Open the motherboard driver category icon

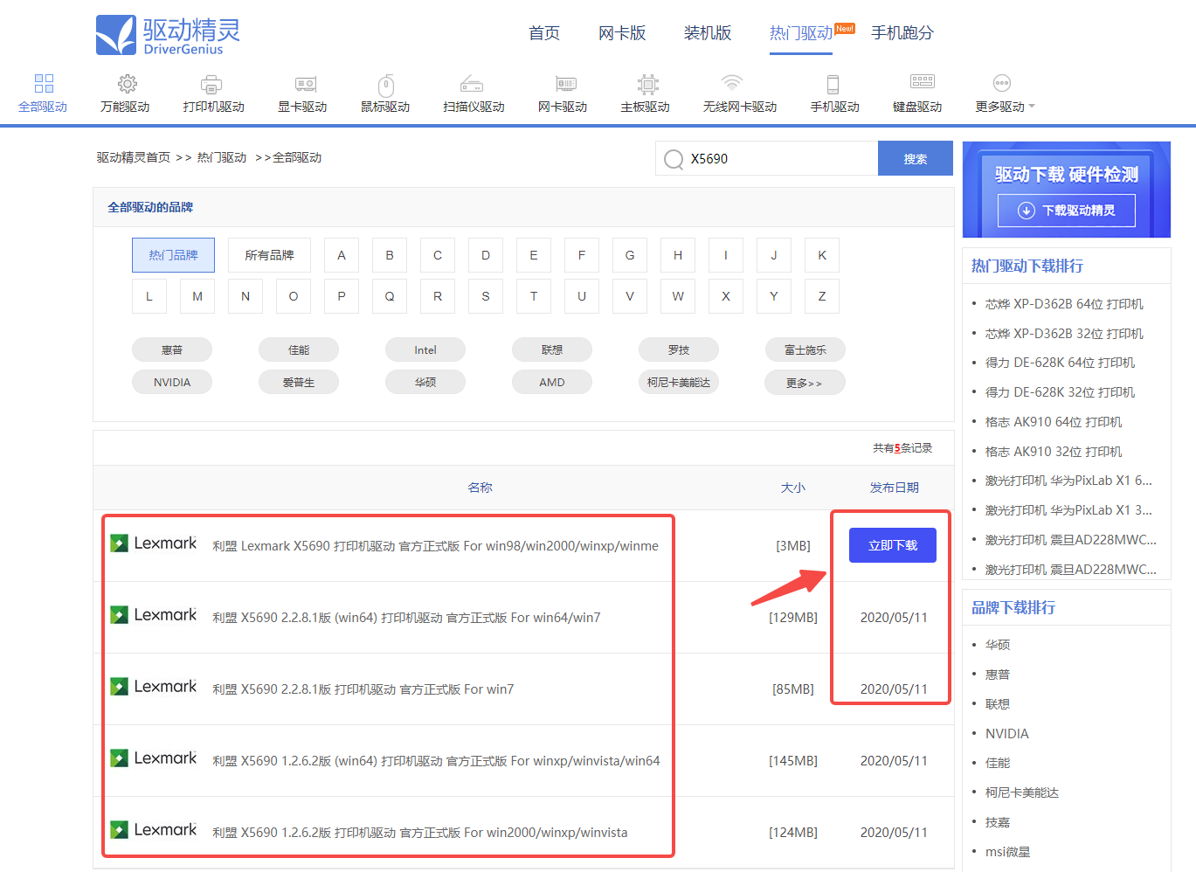[x=647, y=85]
